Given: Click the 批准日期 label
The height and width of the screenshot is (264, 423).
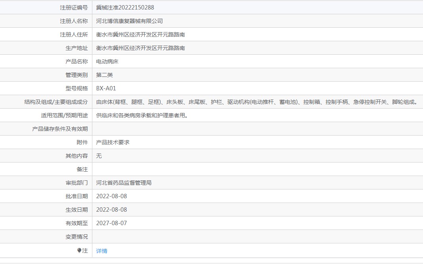Looking at the screenshot, I should tap(77, 196).
